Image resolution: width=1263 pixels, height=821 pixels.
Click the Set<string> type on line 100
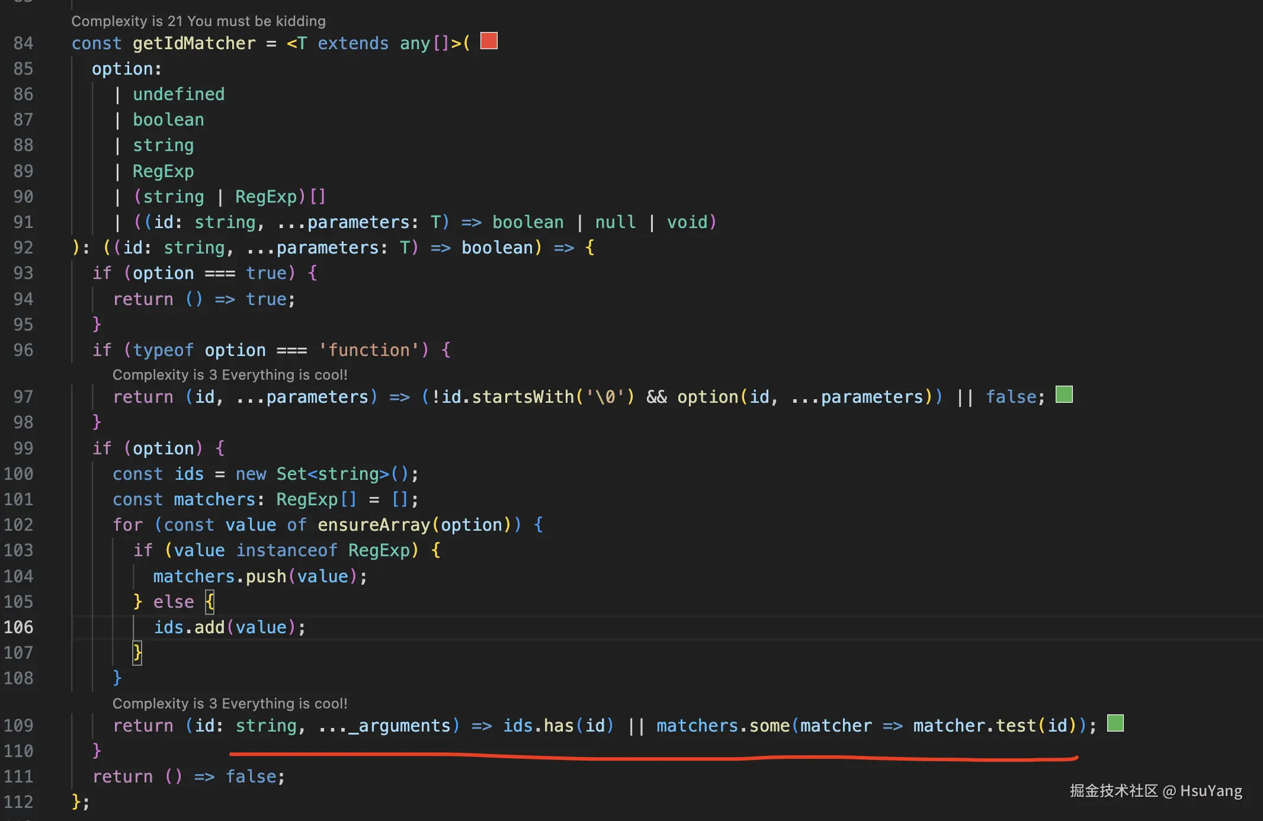(x=332, y=474)
